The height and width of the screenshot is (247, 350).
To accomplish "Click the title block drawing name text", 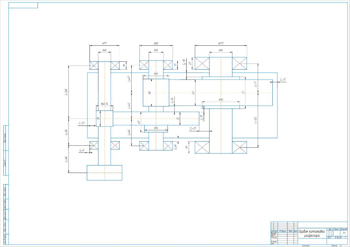I will pyautogui.click(x=312, y=233).
